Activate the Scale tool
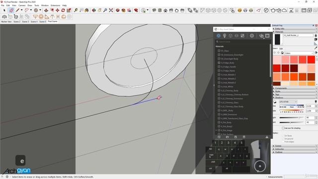318x179 pixels. [x=69, y=10]
